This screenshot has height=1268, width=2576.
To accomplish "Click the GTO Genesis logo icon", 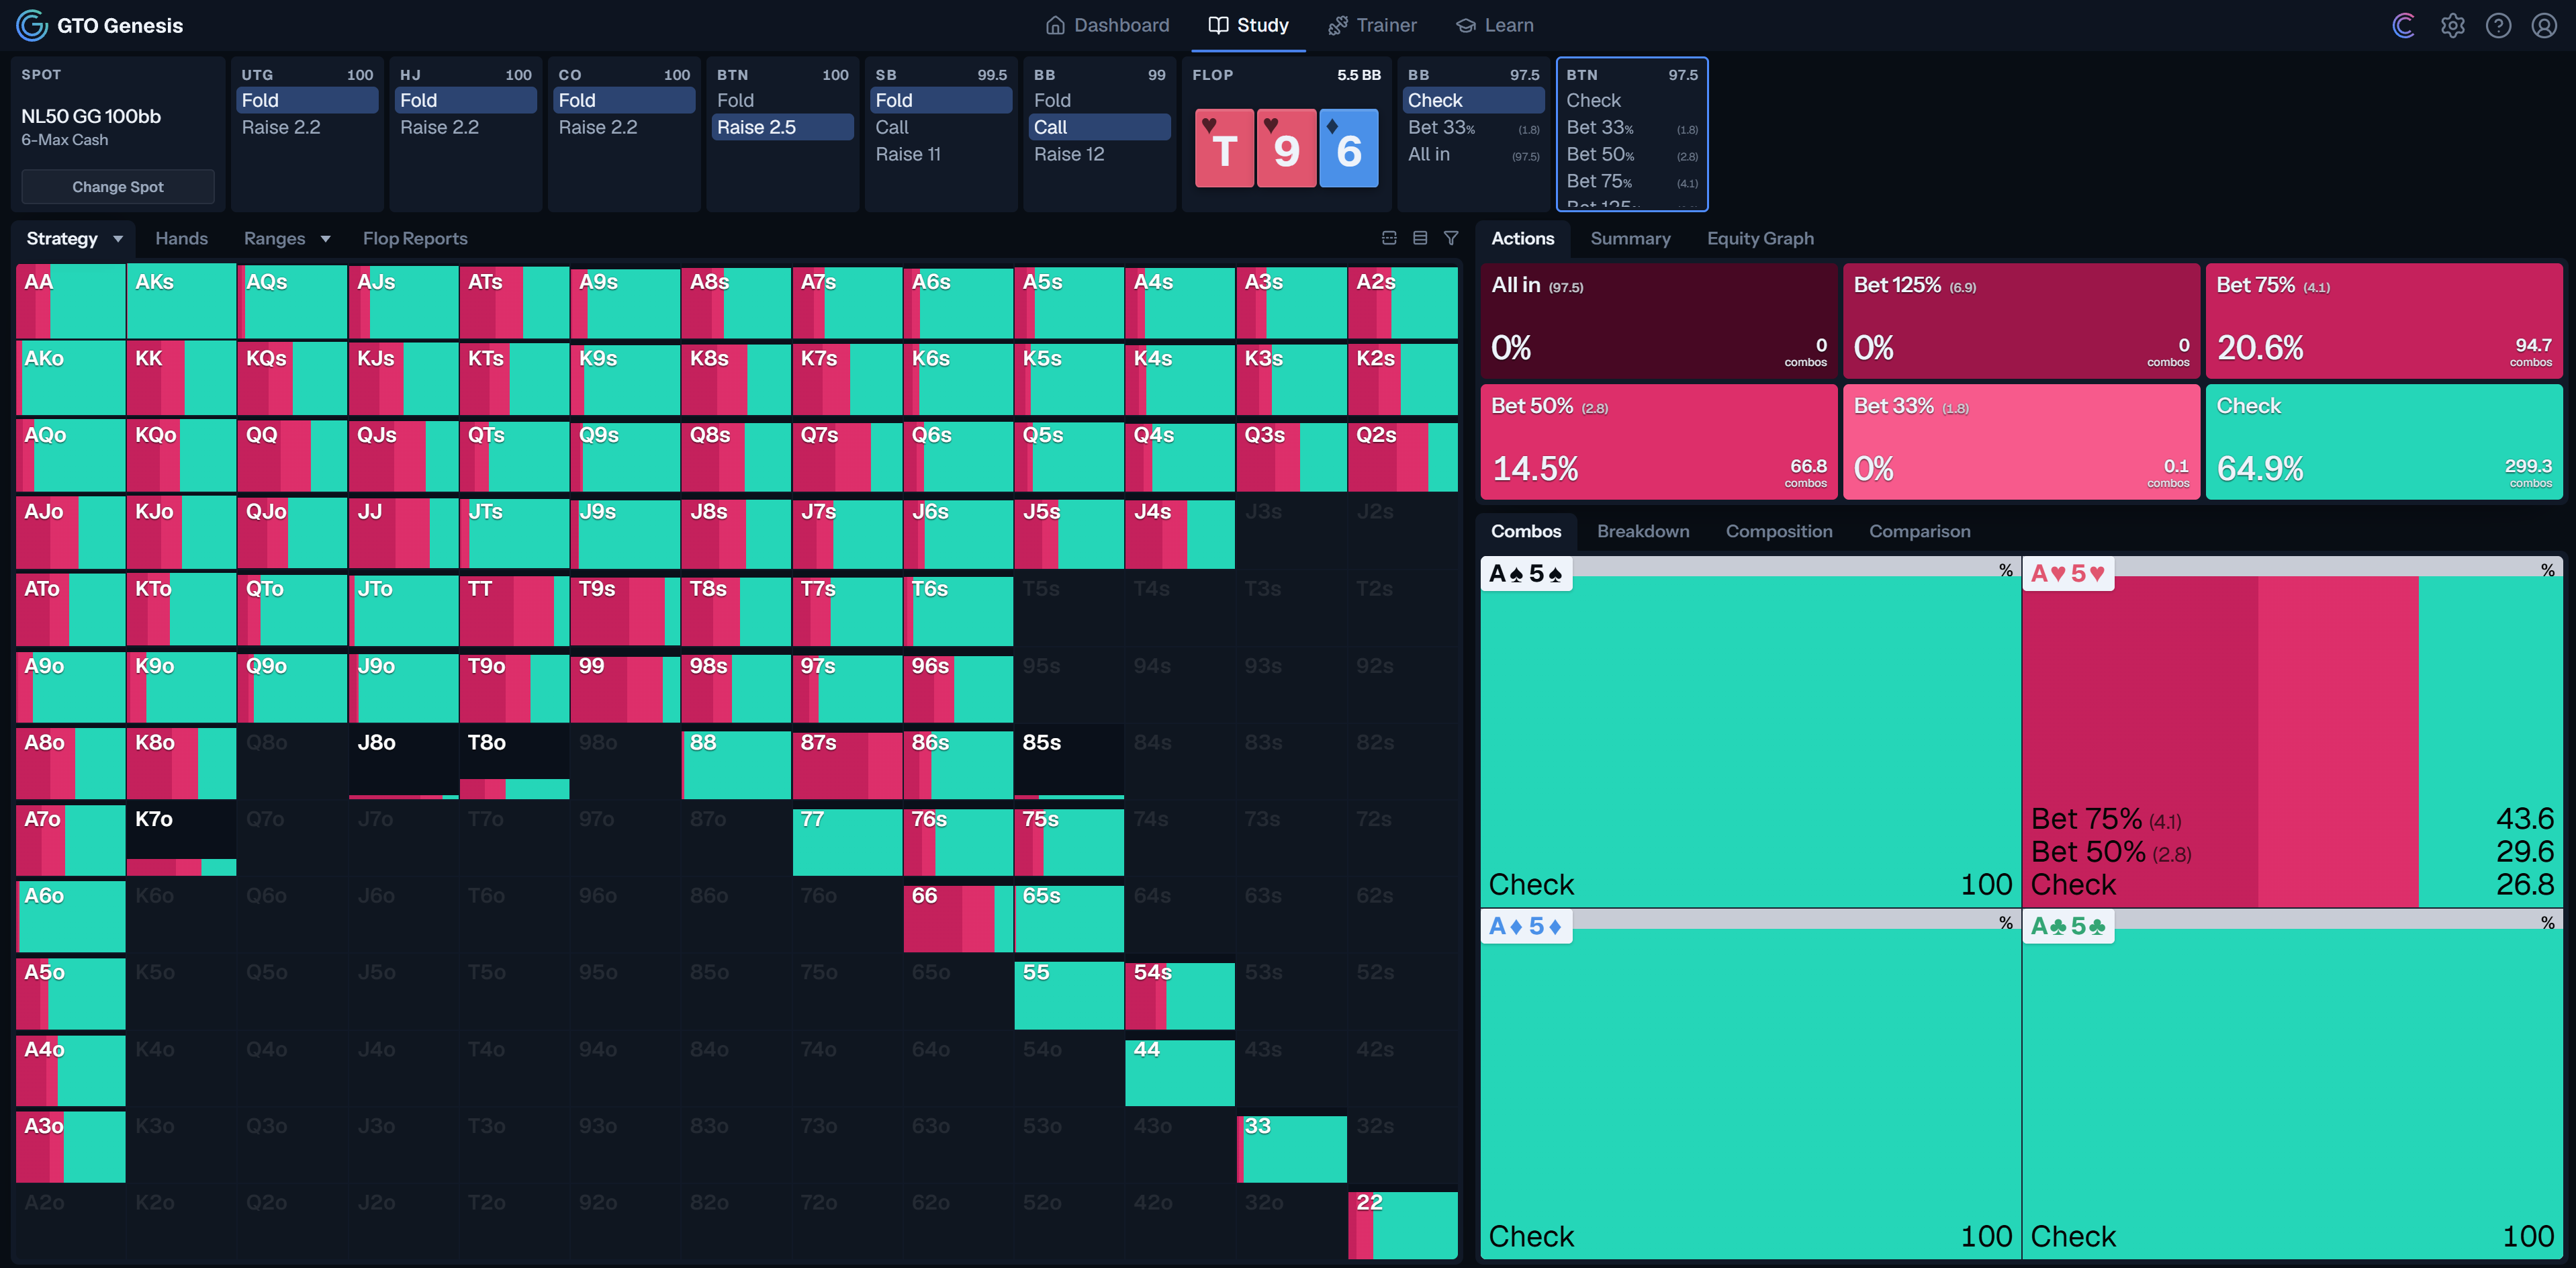I will 32,25.
